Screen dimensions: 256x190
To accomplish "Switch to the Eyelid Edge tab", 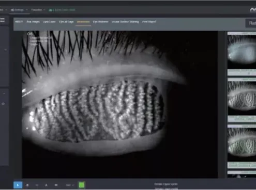I will (x=66, y=22).
